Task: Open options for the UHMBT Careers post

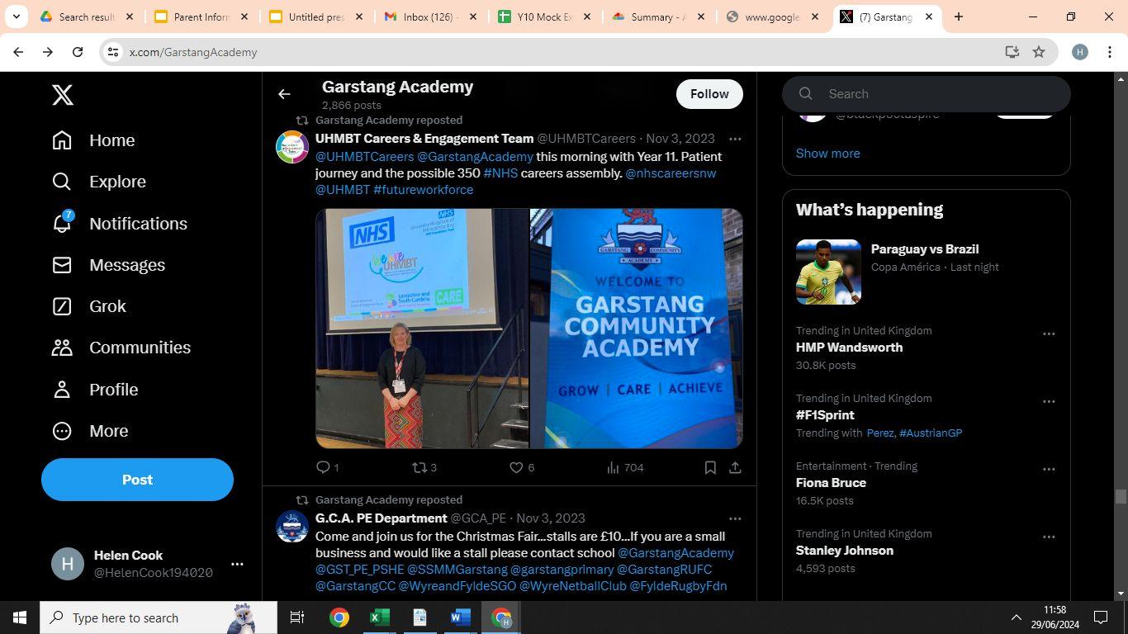Action: click(735, 139)
